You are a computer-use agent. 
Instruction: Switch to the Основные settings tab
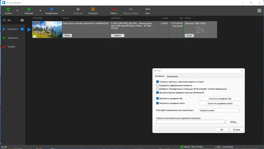159,76
